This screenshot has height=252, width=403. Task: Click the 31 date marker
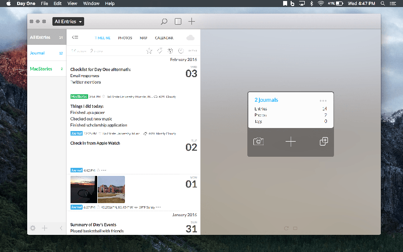pyautogui.click(x=191, y=229)
